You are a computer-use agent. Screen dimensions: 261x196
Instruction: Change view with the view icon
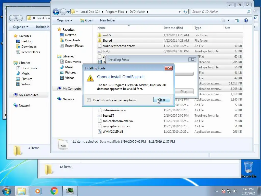tap(223, 20)
